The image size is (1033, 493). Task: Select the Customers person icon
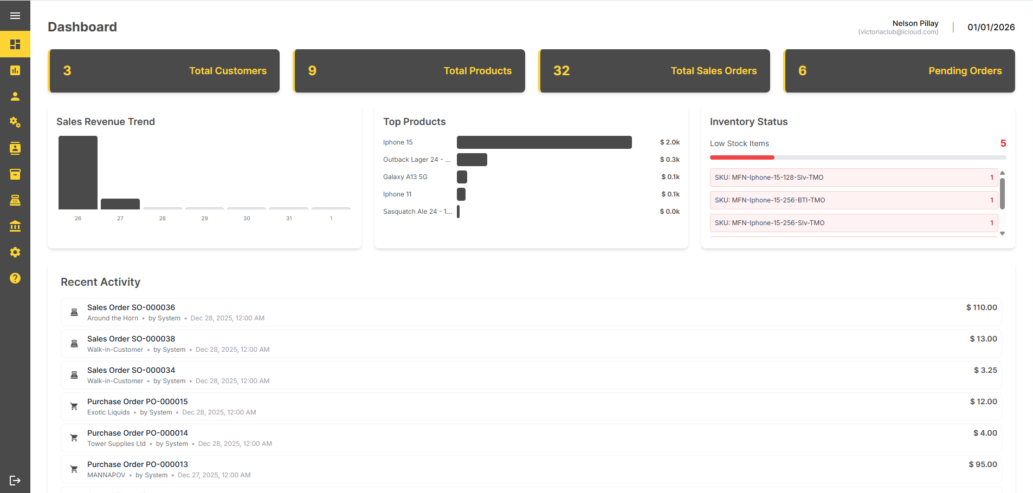tap(15, 96)
